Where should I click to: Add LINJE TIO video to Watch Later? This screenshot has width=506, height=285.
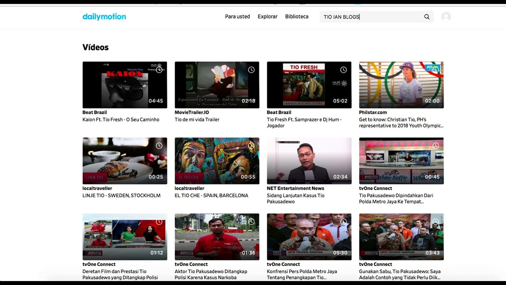click(159, 146)
